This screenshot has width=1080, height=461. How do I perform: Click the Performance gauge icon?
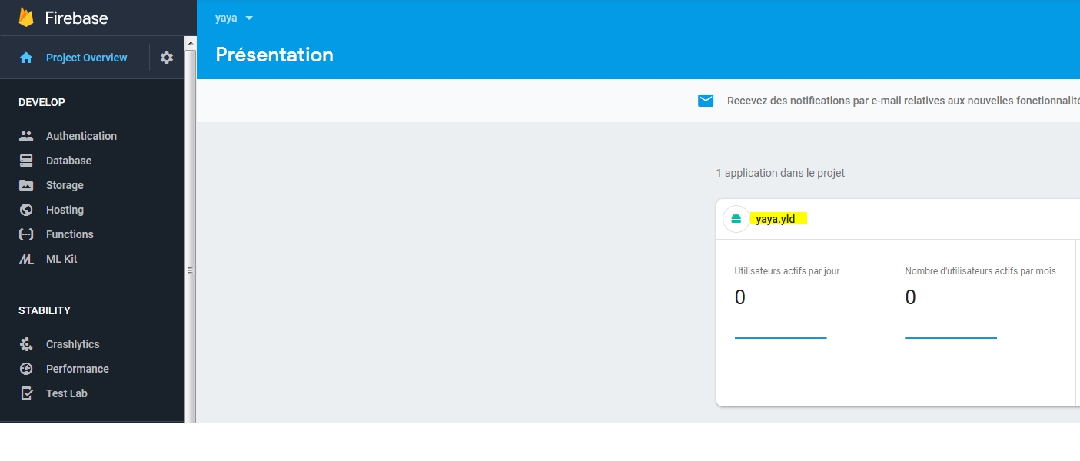[26, 369]
